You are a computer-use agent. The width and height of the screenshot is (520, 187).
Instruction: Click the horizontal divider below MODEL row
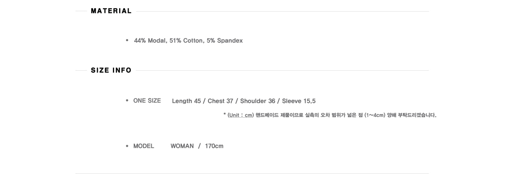[252, 173]
